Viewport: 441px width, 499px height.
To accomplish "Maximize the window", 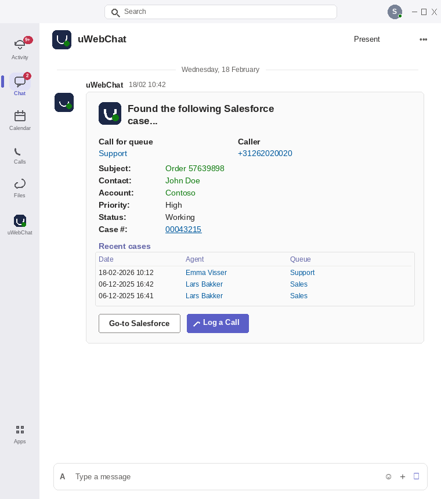I will click(424, 12).
